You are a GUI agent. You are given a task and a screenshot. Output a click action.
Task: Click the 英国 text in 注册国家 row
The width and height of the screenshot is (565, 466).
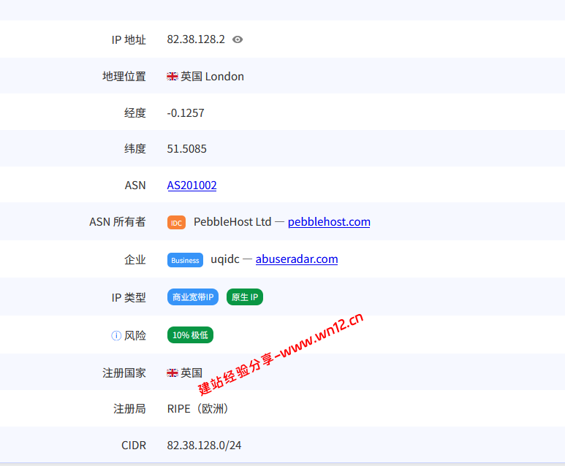192,373
